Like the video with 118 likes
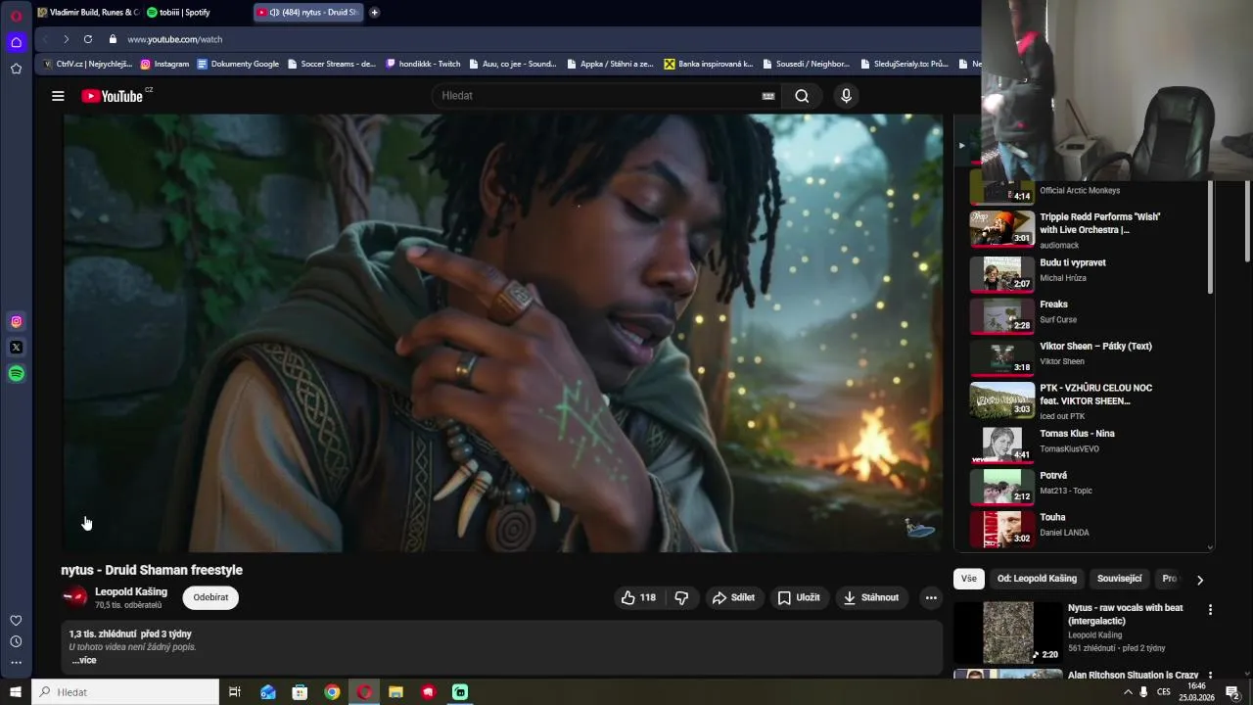 (x=638, y=597)
